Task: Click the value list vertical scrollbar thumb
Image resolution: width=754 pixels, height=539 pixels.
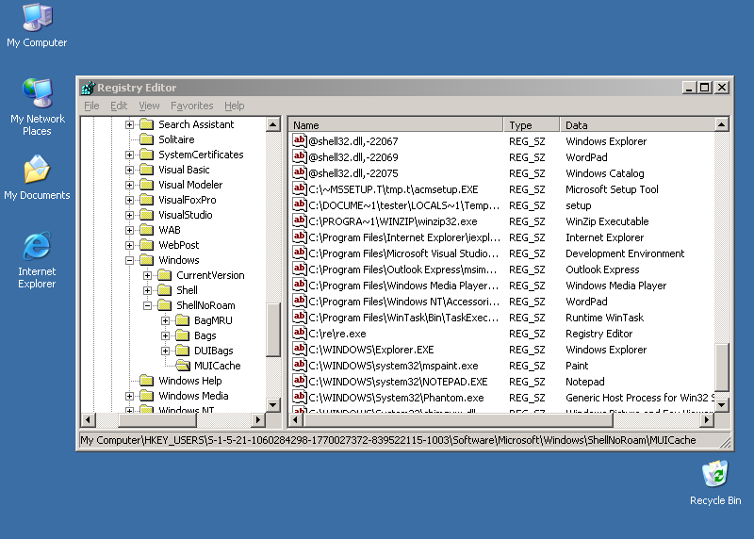Action: [721, 367]
